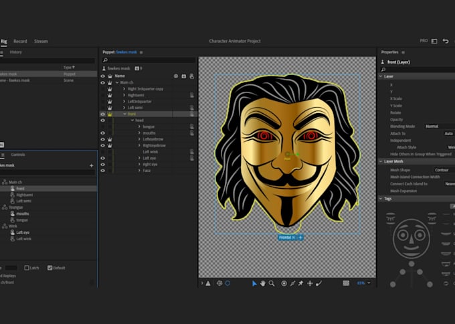Collapse the front layer group
Image resolution: width=455 pixels, height=324 pixels.
coord(124,114)
